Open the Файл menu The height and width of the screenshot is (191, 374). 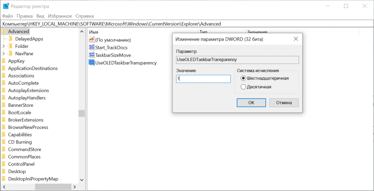[x=7, y=16]
